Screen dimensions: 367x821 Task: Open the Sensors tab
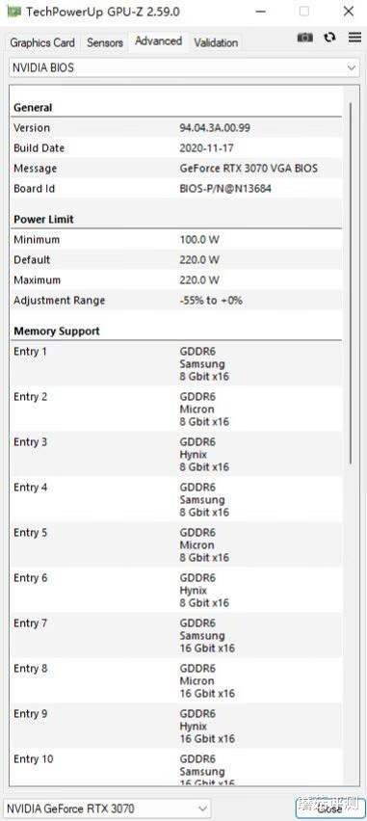(x=105, y=43)
